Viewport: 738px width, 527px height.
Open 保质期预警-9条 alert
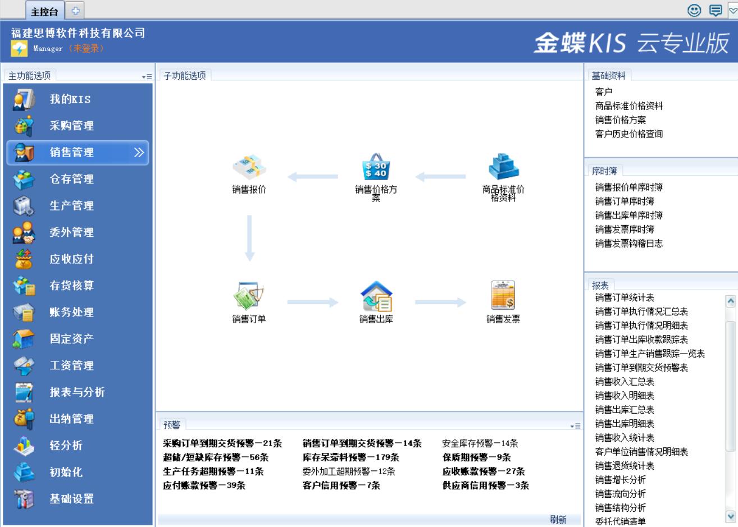[x=477, y=457]
